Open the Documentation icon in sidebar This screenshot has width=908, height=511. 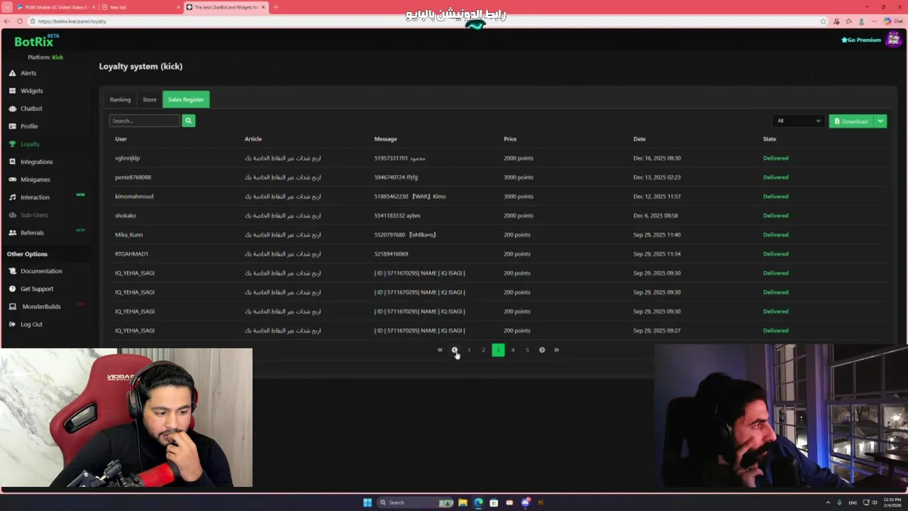(12, 271)
